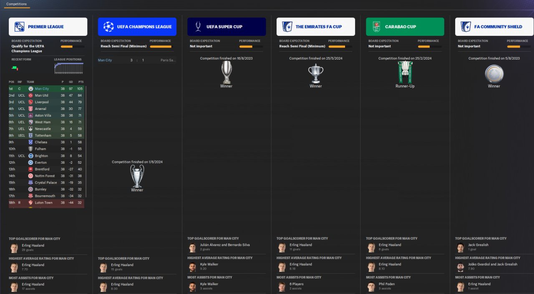
Task: Click the FA Community Shield winner medal
Action: (494, 74)
